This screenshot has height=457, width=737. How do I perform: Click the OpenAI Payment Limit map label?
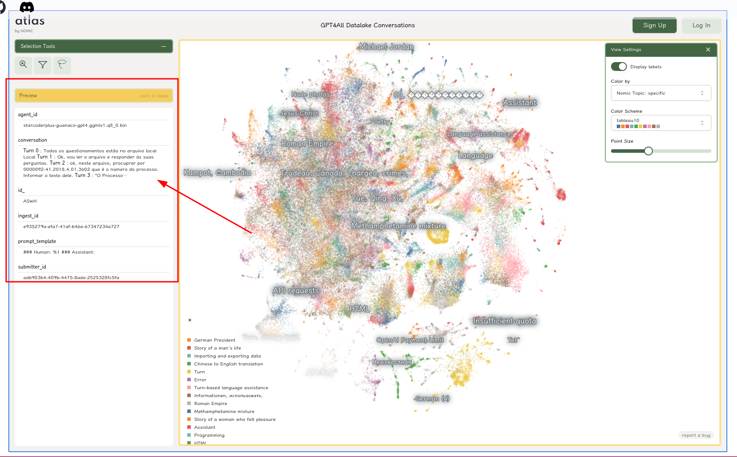410,340
